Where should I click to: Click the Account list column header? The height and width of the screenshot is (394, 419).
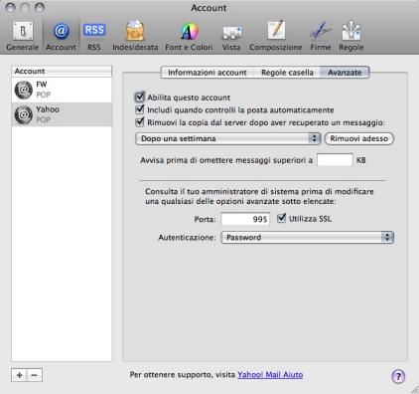click(62, 72)
